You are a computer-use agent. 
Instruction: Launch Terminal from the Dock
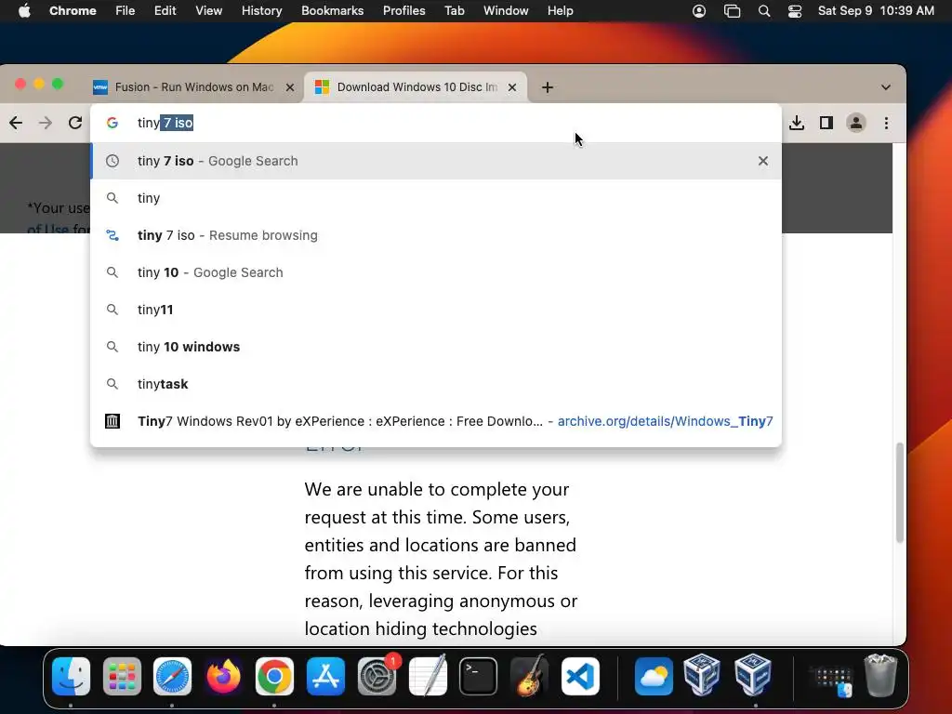tap(479, 676)
